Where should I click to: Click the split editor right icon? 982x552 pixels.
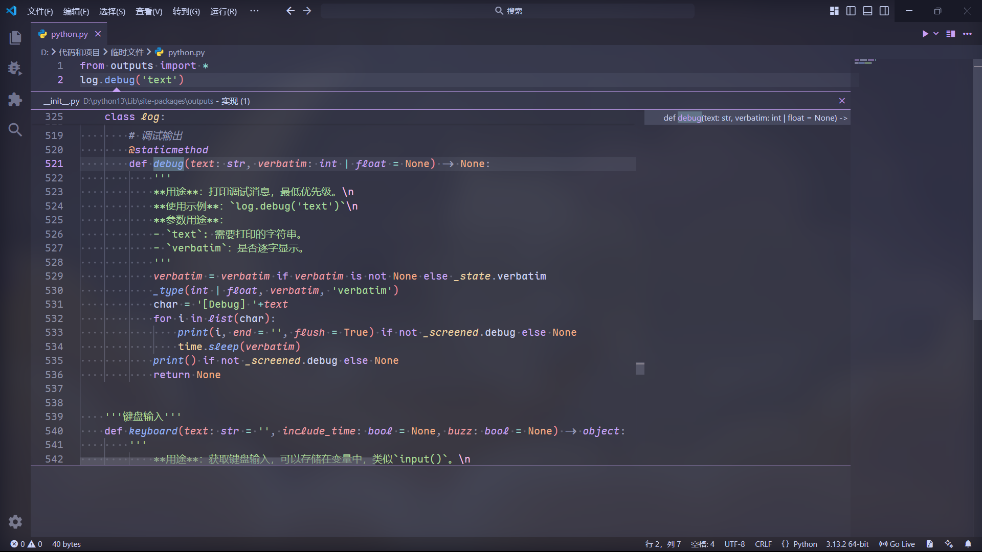click(951, 34)
